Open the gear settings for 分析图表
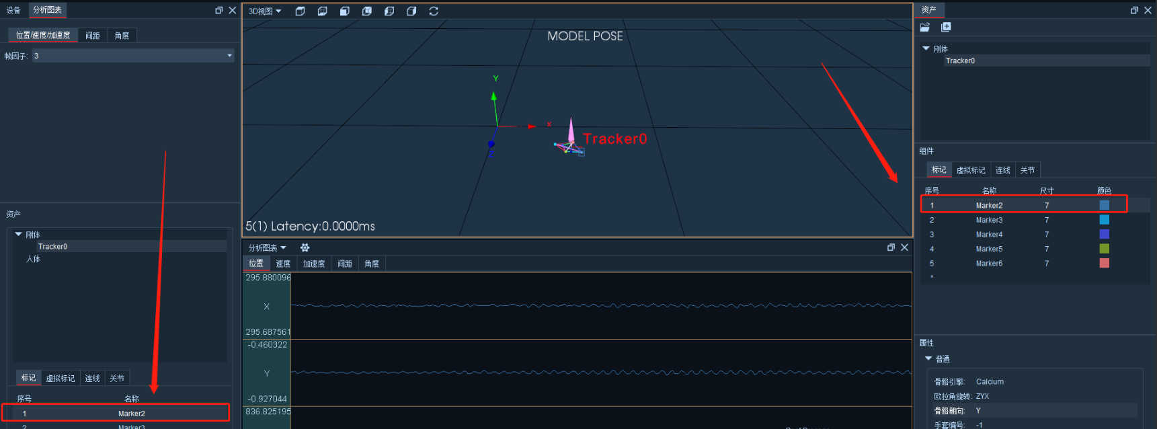The height and width of the screenshot is (429, 1157). coord(305,247)
